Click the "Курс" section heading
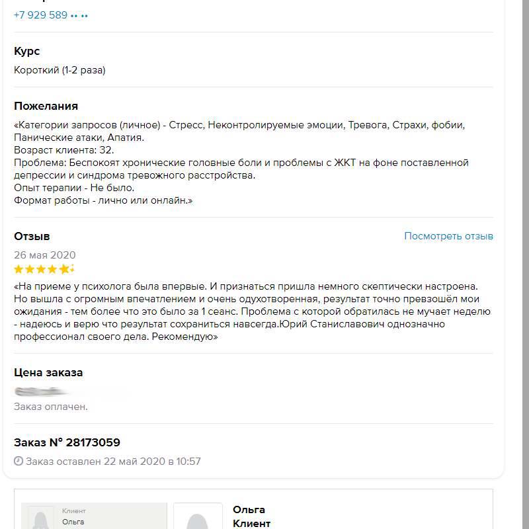Viewport: 529px width, 529px height. [27, 52]
